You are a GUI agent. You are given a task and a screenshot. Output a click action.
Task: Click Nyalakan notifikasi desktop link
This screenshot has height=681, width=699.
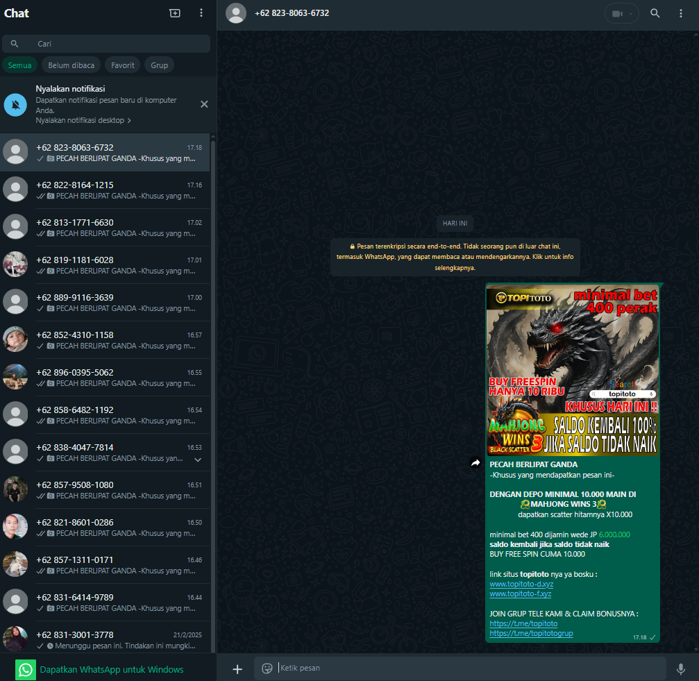[x=83, y=120]
